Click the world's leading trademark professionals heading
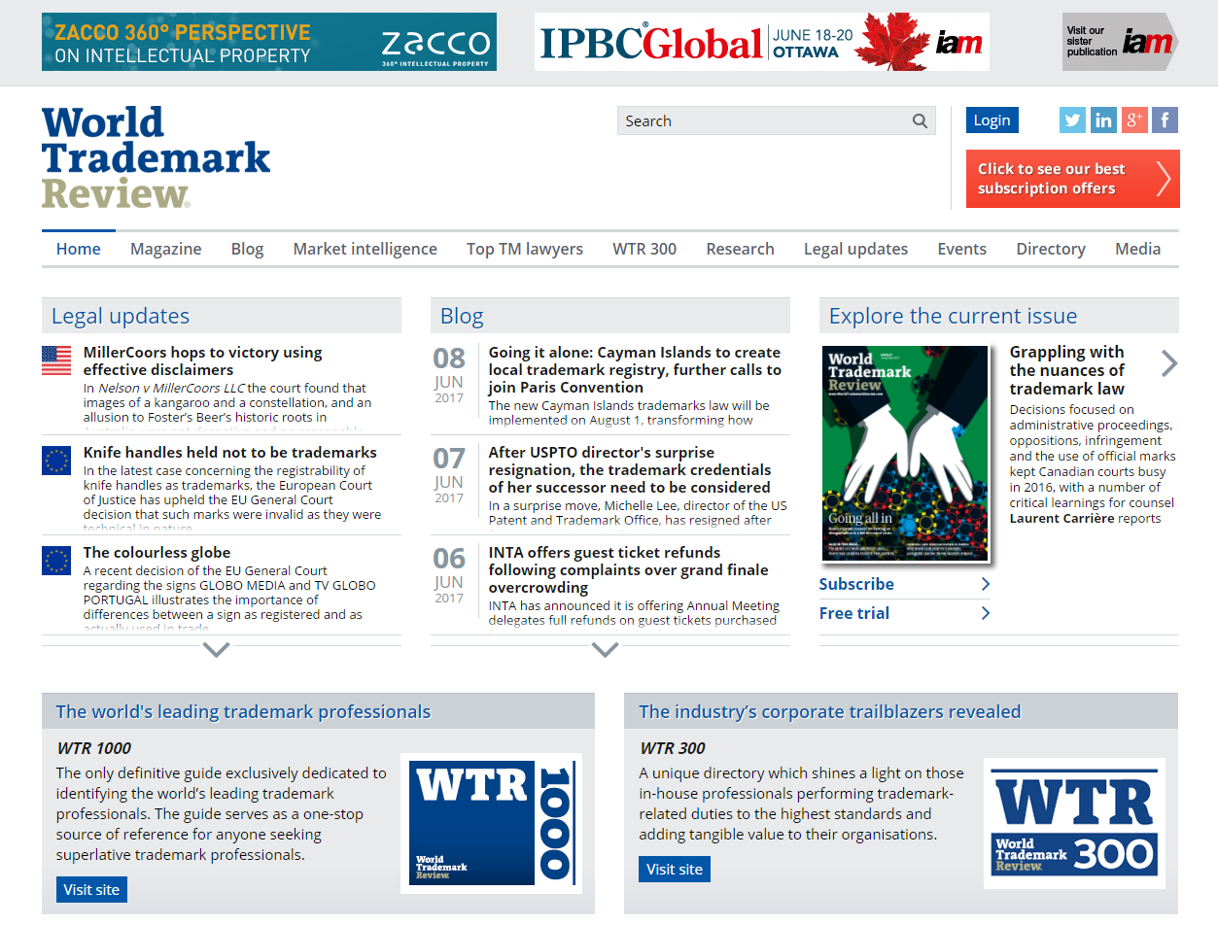The width and height of the screenshot is (1218, 925). [x=243, y=712]
